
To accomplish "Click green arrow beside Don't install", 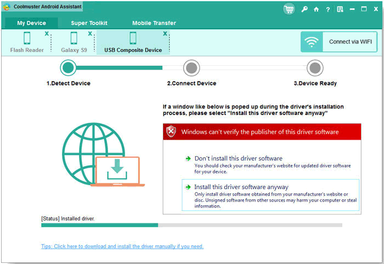I will [x=188, y=159].
